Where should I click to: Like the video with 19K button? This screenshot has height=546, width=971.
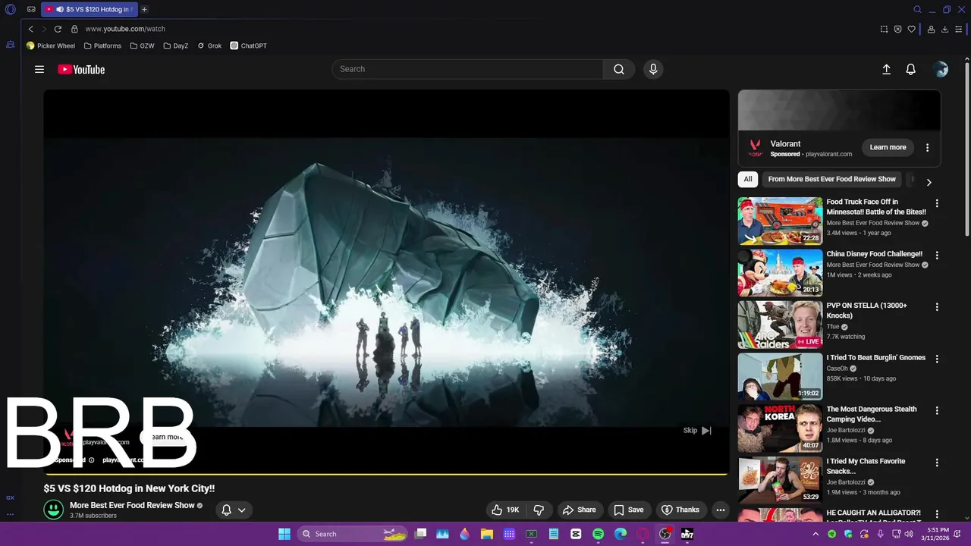(505, 510)
